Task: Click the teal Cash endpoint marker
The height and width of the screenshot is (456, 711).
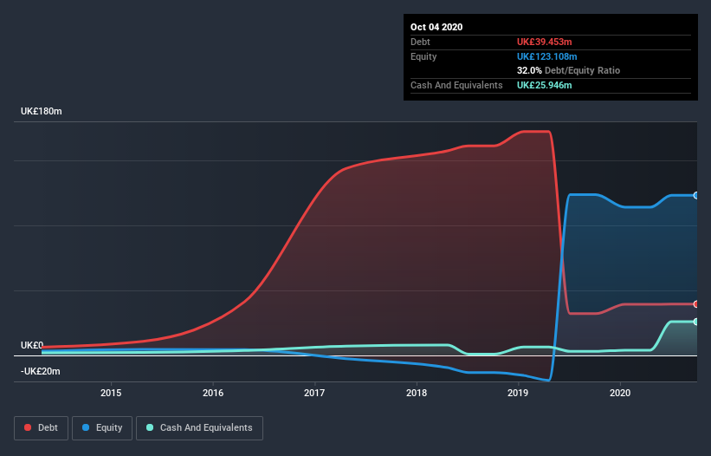Action: pos(696,322)
